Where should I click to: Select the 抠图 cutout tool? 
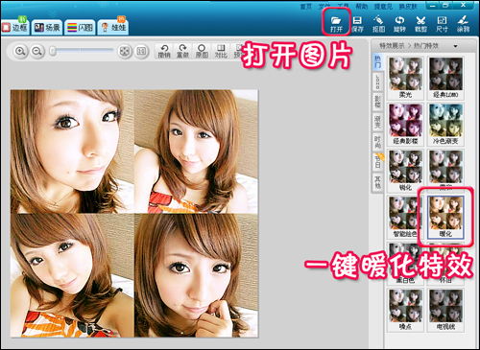click(x=378, y=24)
